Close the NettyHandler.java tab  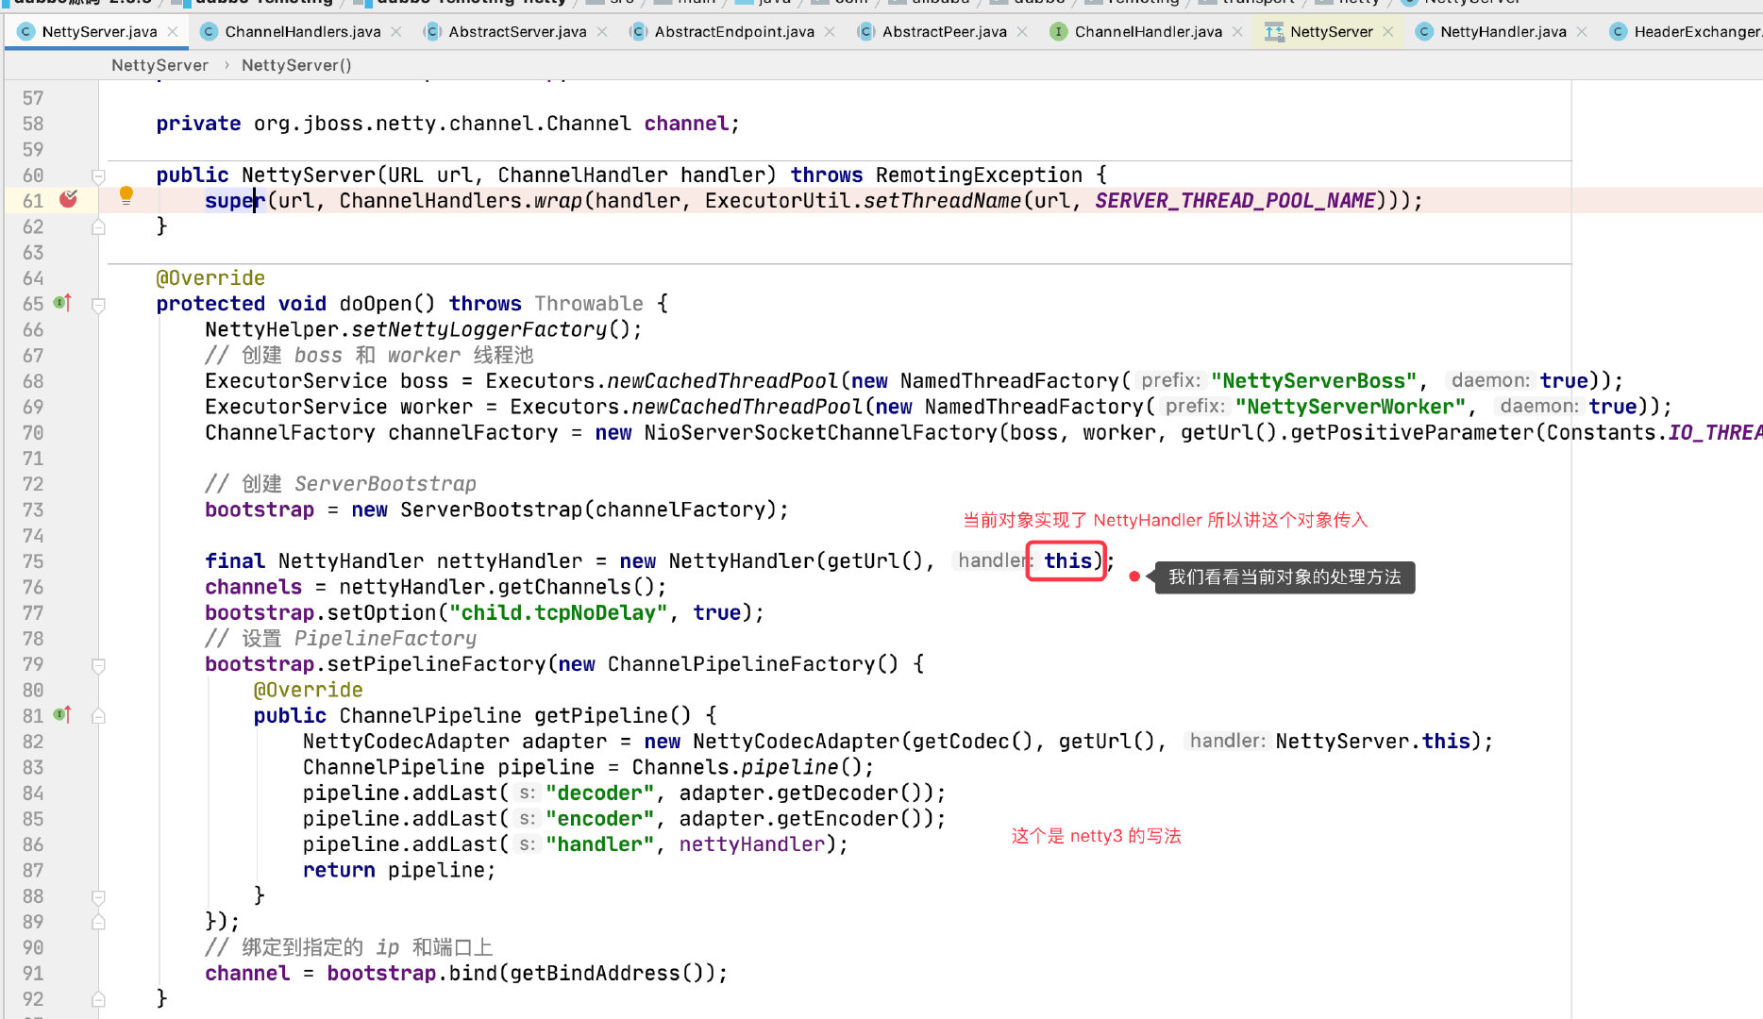1582,31
